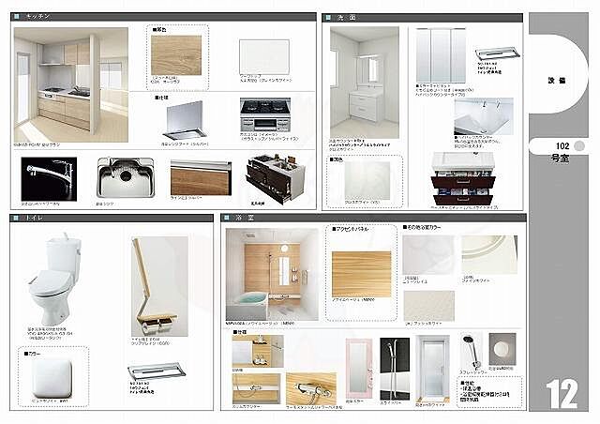Viewport: 600px width, 424px height.
Task: Open the kitchen room rendering thumbnail
Action: click(71, 83)
